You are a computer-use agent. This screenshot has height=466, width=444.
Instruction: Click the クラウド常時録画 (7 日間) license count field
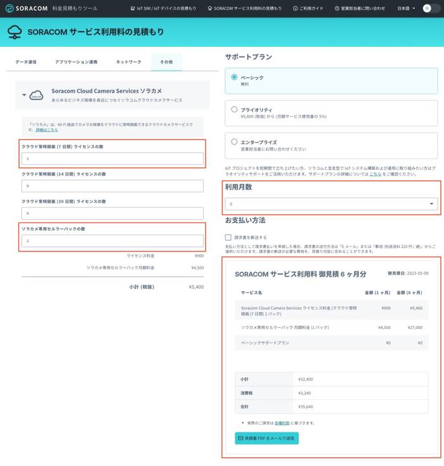point(112,159)
